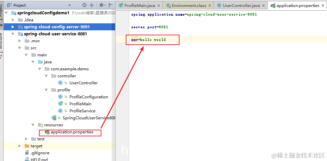This screenshot has width=327, height=161.
Task: Switch to the Environment.class tab
Action: click(x=189, y=6)
